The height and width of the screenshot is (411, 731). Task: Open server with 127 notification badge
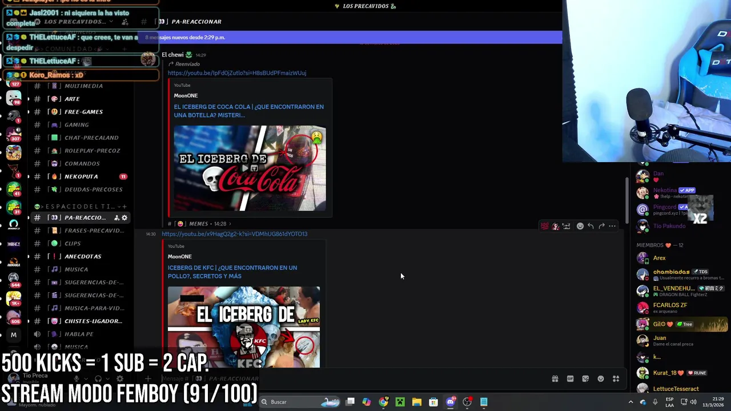point(14,79)
